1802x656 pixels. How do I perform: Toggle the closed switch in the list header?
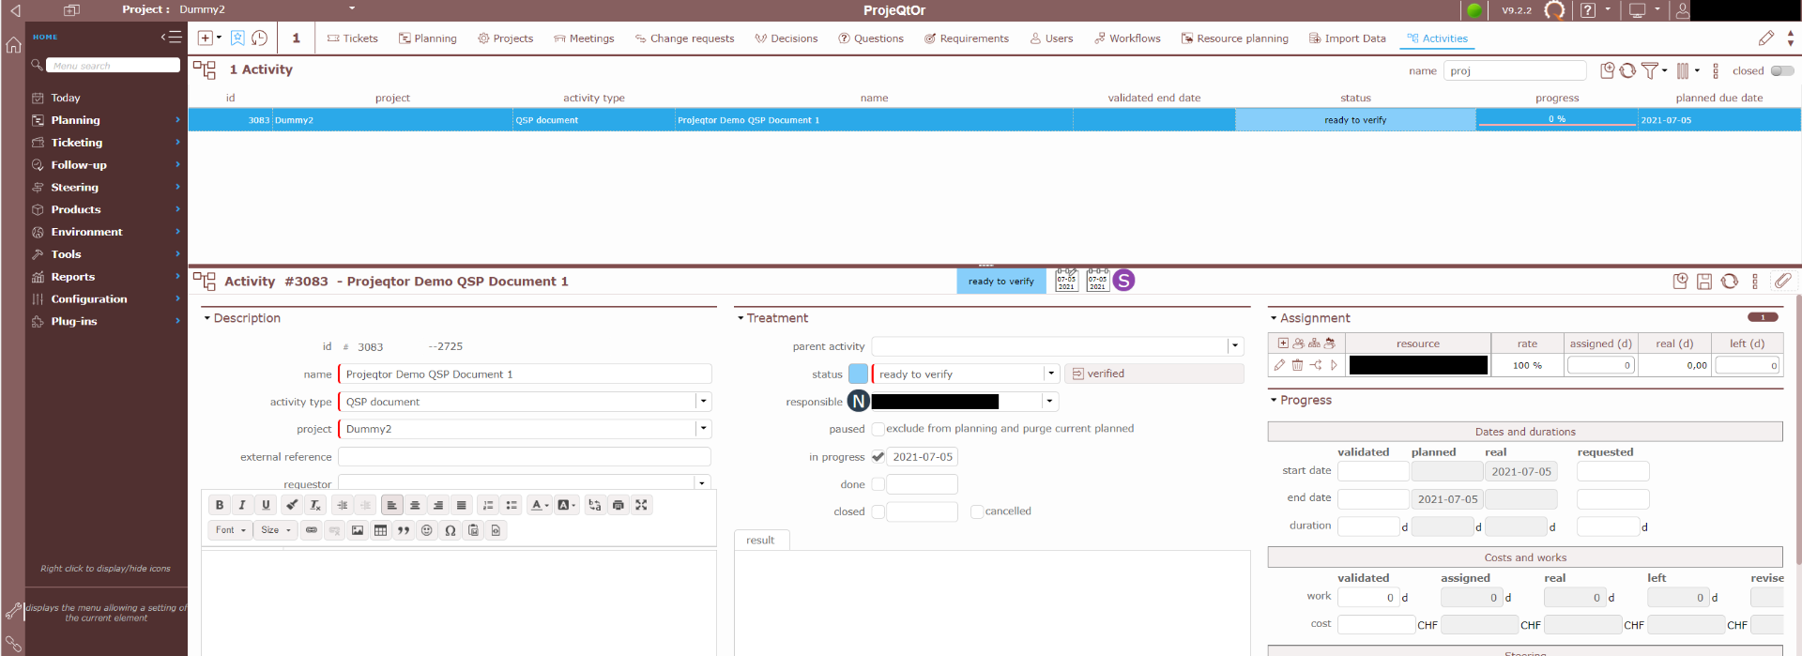(1781, 71)
